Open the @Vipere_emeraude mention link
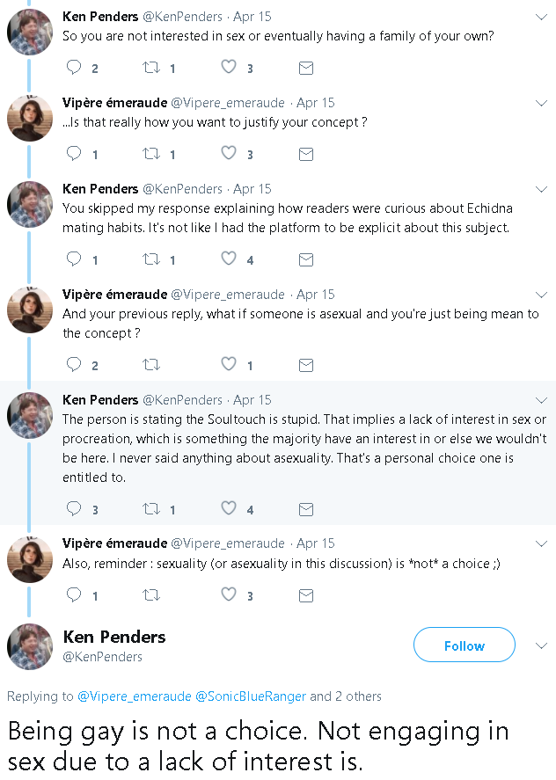 click(134, 696)
